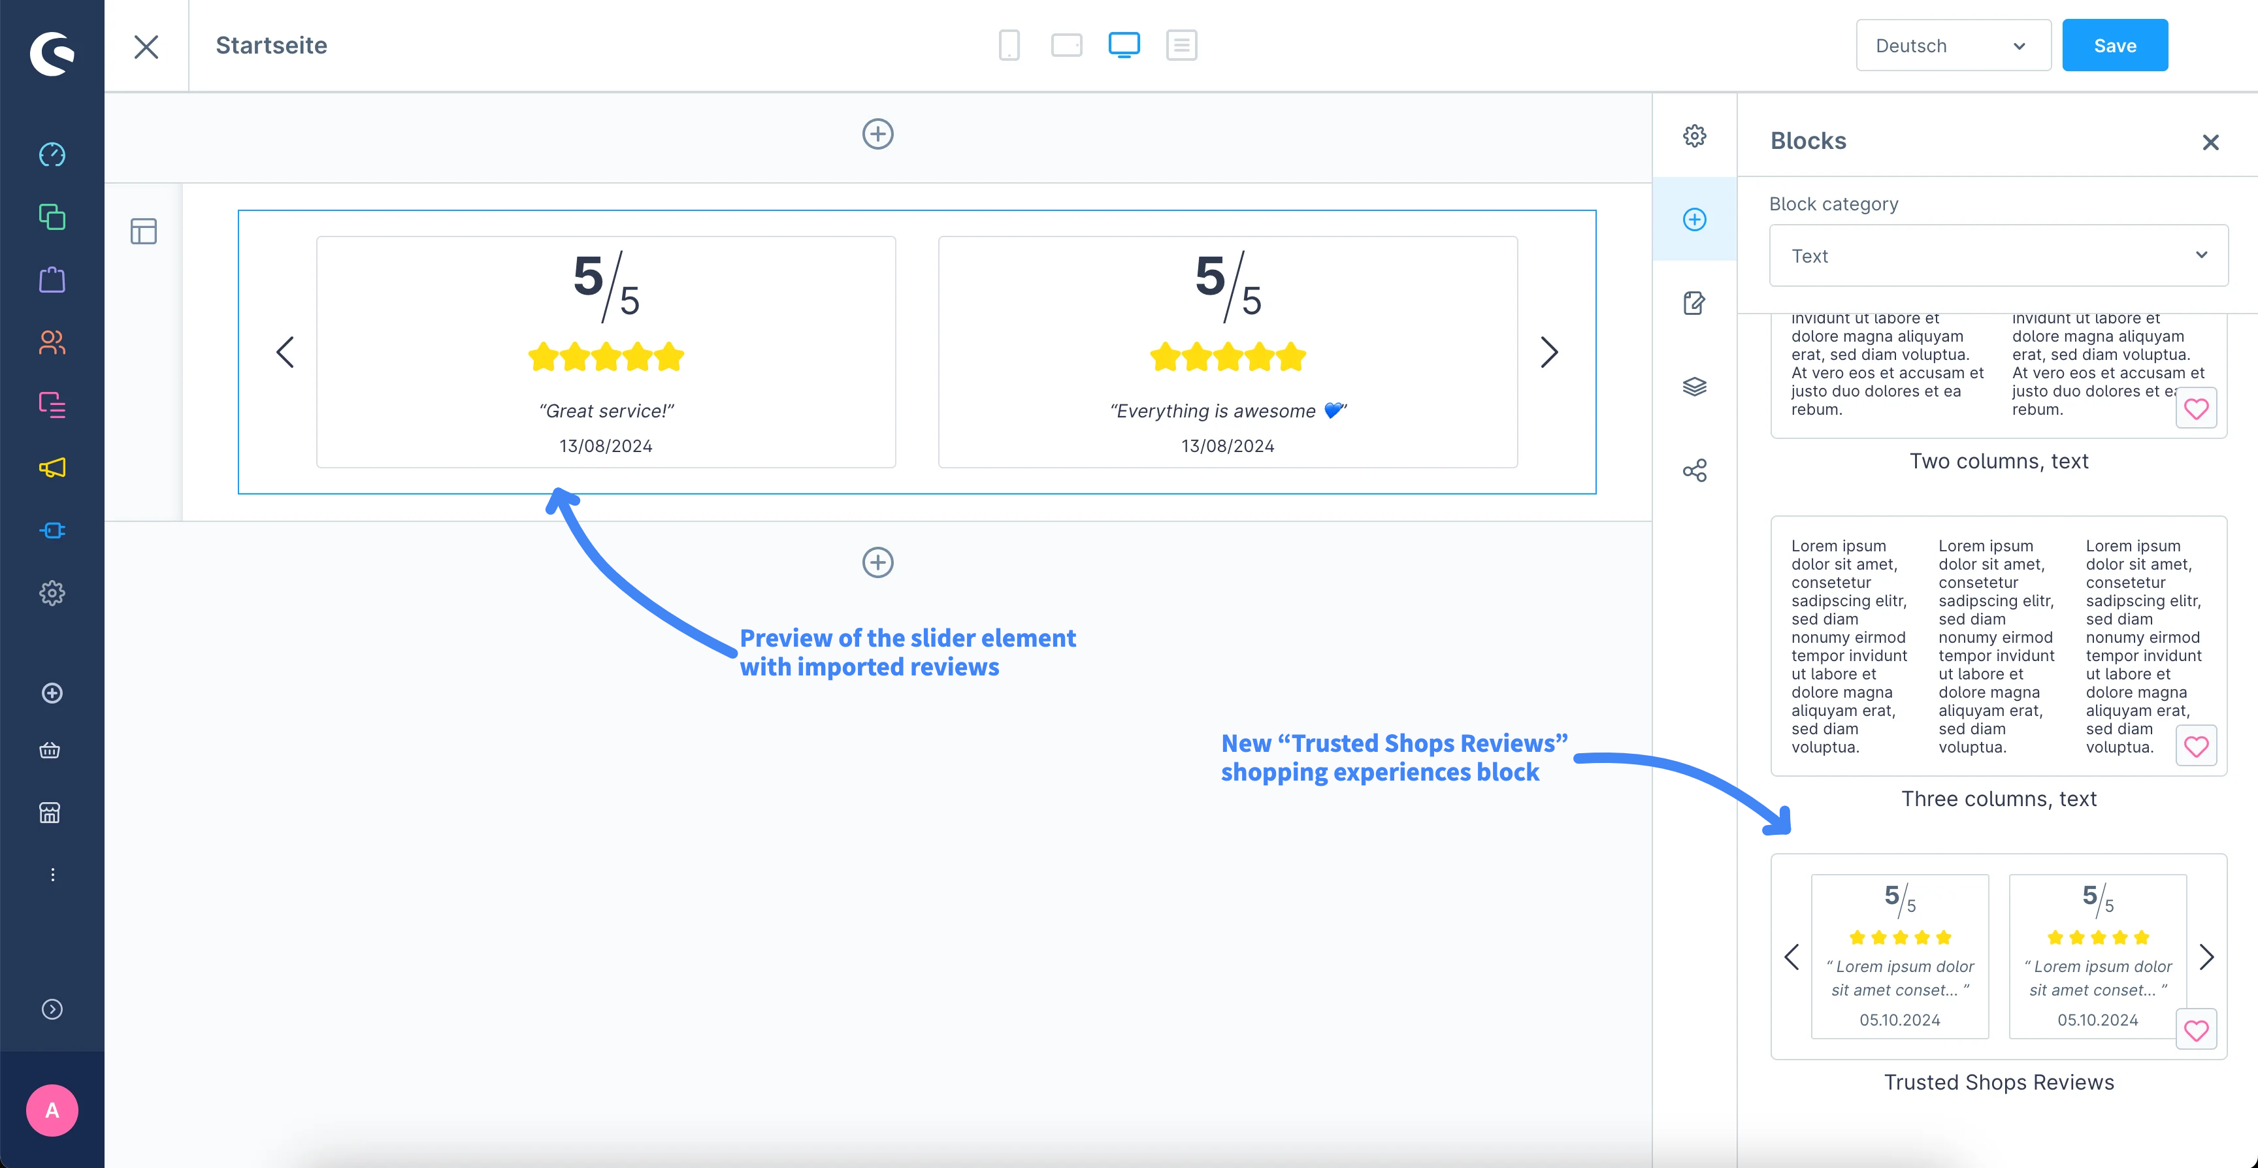Open Block category Text dropdown
Screen dimensions: 2258x1168
click(x=1998, y=256)
